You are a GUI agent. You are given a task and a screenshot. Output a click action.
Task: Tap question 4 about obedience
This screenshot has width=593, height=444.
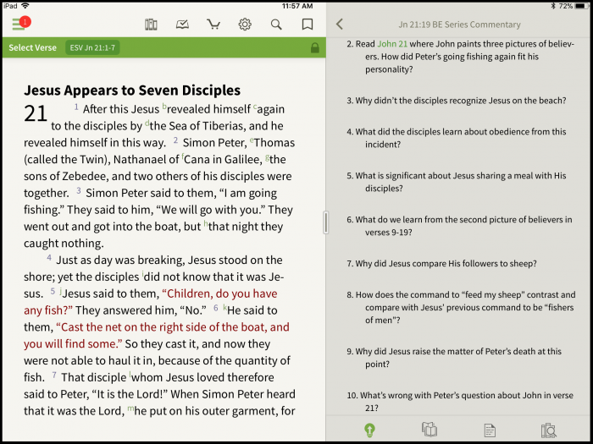[457, 138]
